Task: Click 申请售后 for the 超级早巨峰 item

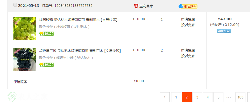Action: pos(188,50)
